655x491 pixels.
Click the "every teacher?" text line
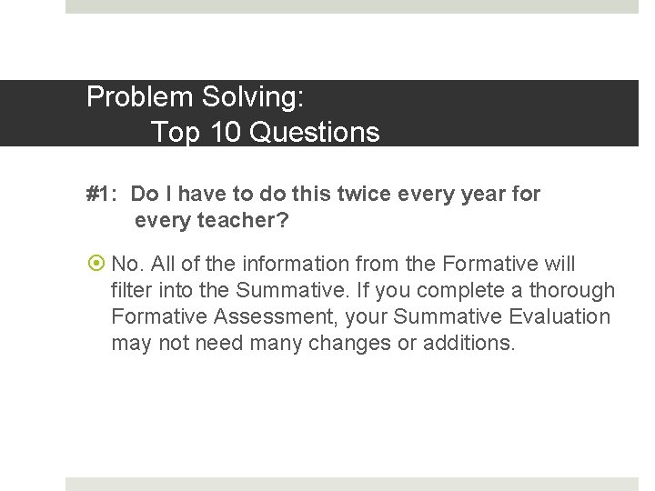pyautogui.click(x=211, y=220)
